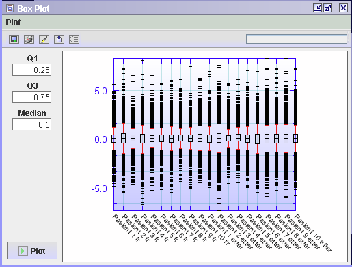Click the Box Plot window icon in title bar
This screenshot has height=267, width=352.
click(10, 8)
